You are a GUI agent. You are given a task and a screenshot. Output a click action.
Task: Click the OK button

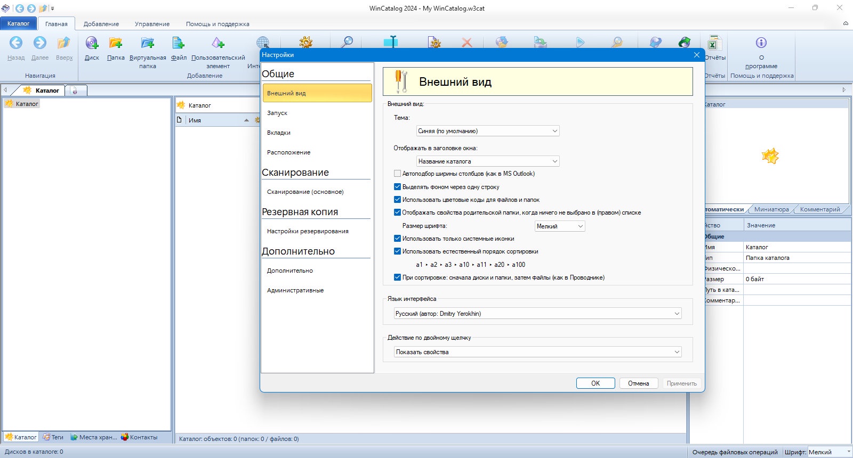pyautogui.click(x=596, y=383)
